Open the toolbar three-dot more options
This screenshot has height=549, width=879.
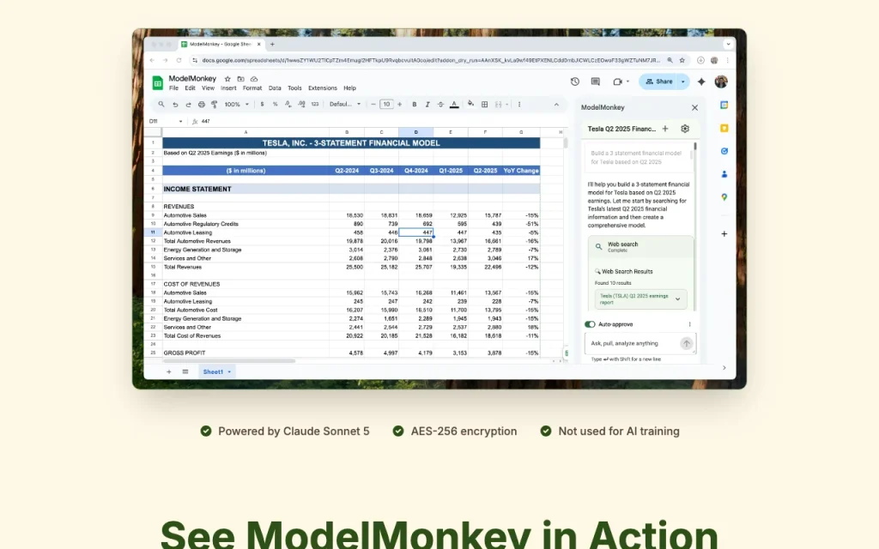(519, 104)
